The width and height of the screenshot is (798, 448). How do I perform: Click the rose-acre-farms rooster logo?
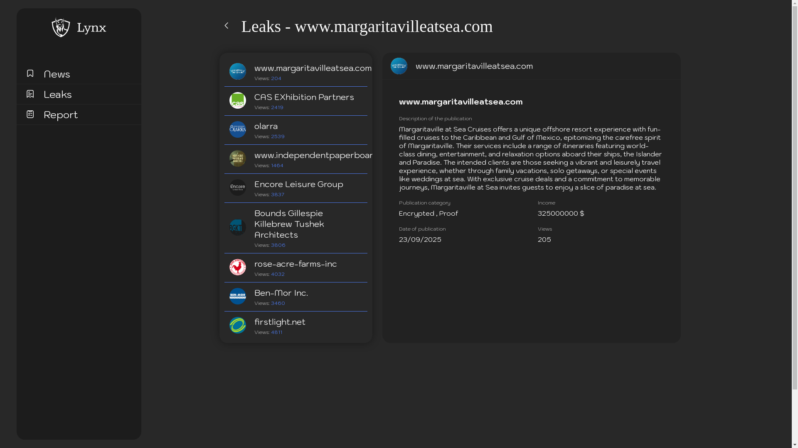(x=238, y=267)
